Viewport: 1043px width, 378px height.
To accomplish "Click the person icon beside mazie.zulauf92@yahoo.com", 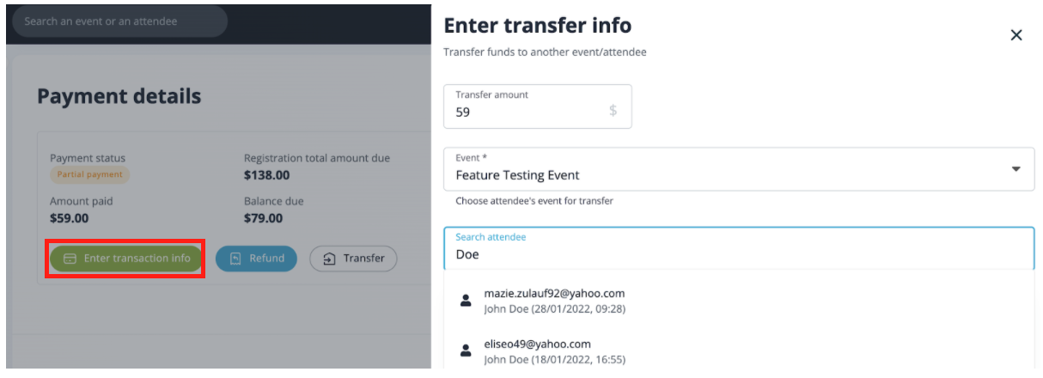I will coord(466,301).
